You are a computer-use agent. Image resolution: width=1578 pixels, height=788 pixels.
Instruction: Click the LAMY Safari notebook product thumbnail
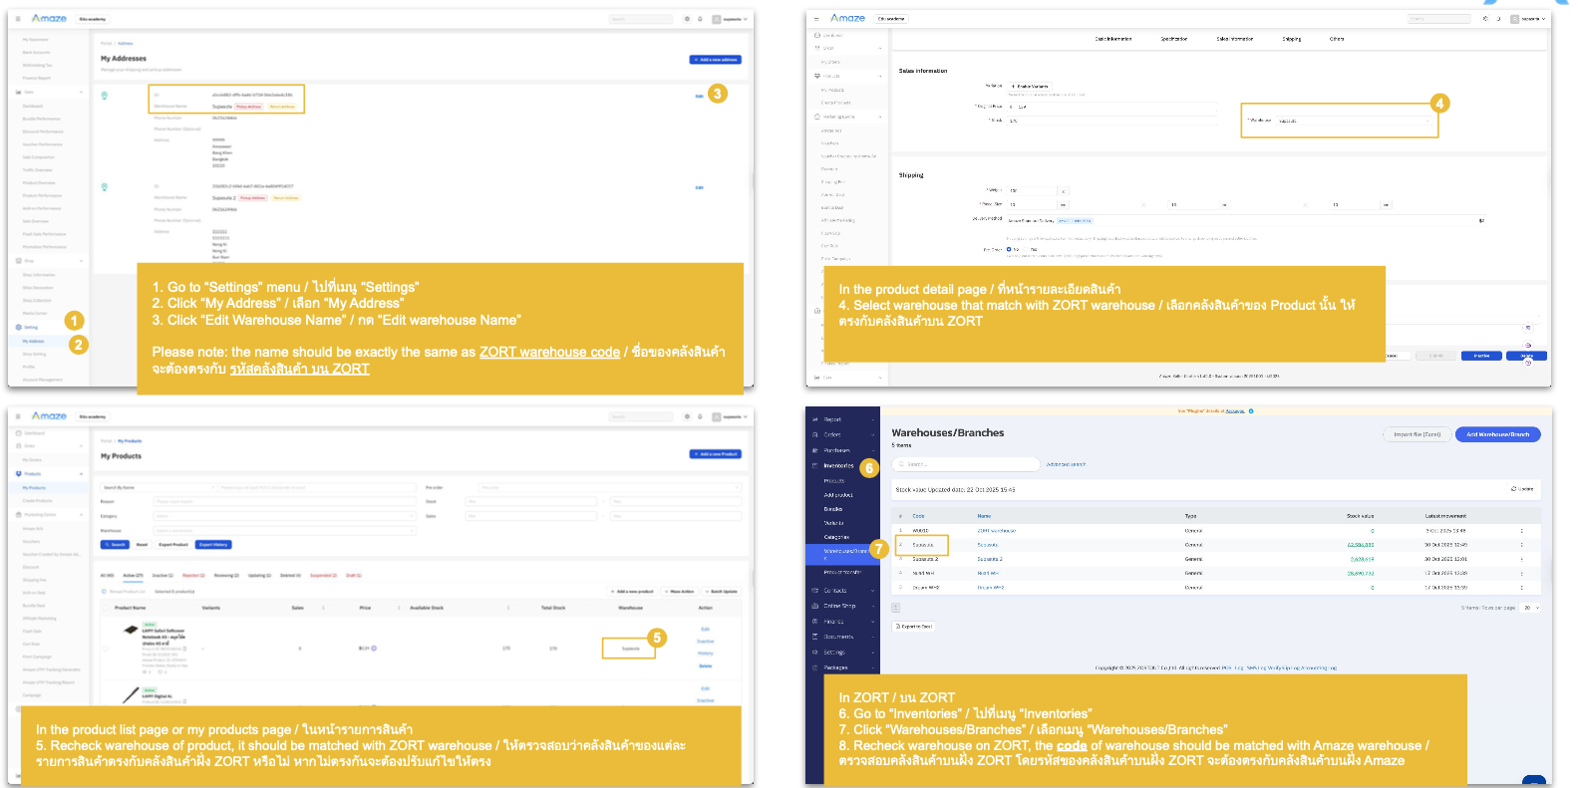130,630
